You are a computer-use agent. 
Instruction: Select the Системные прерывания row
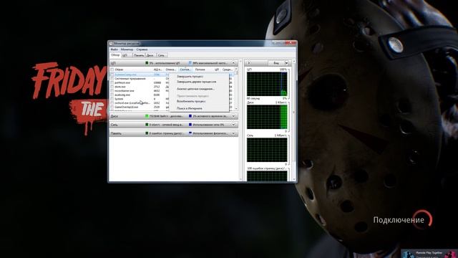140,79
